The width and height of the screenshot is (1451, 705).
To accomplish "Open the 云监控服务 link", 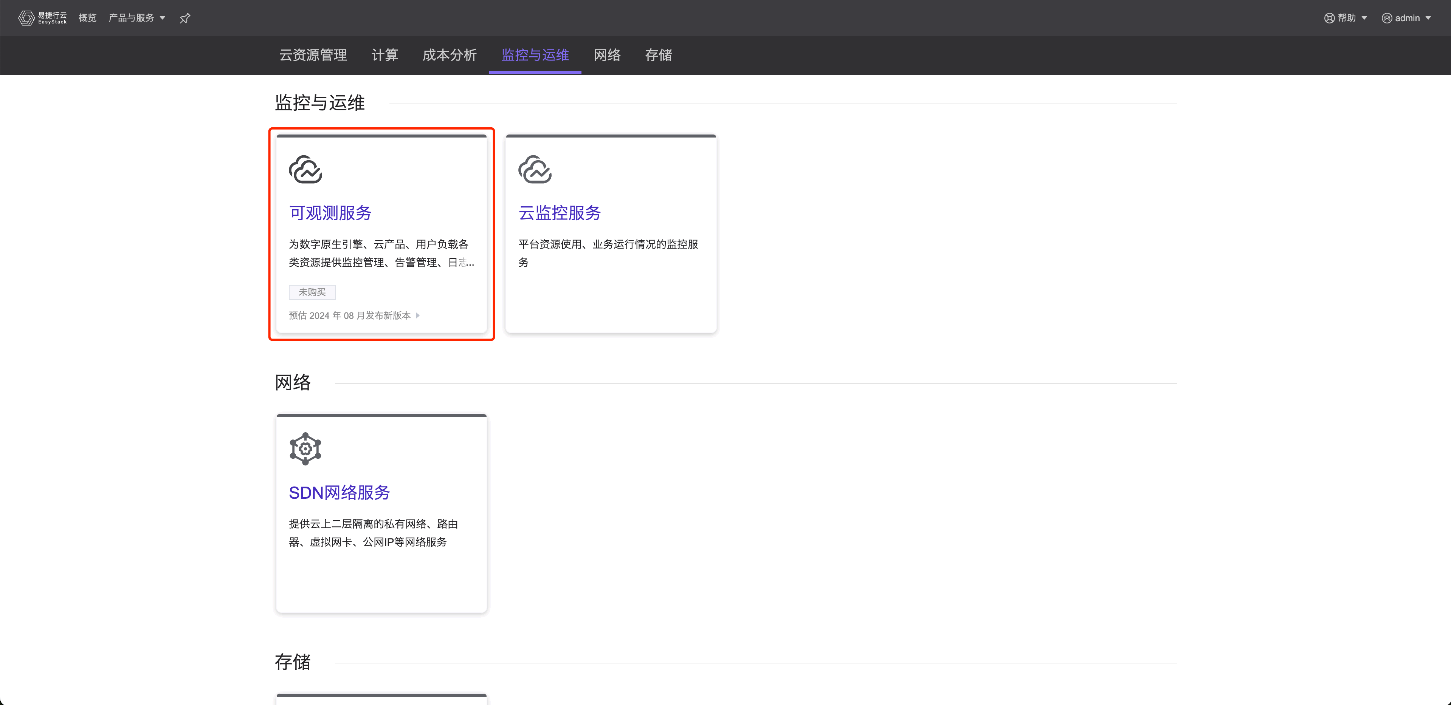I will pos(559,213).
